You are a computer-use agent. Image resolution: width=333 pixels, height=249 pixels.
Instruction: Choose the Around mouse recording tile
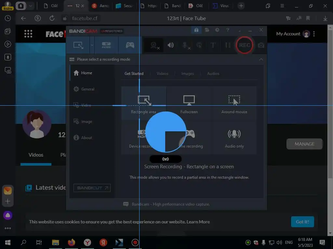click(234, 103)
